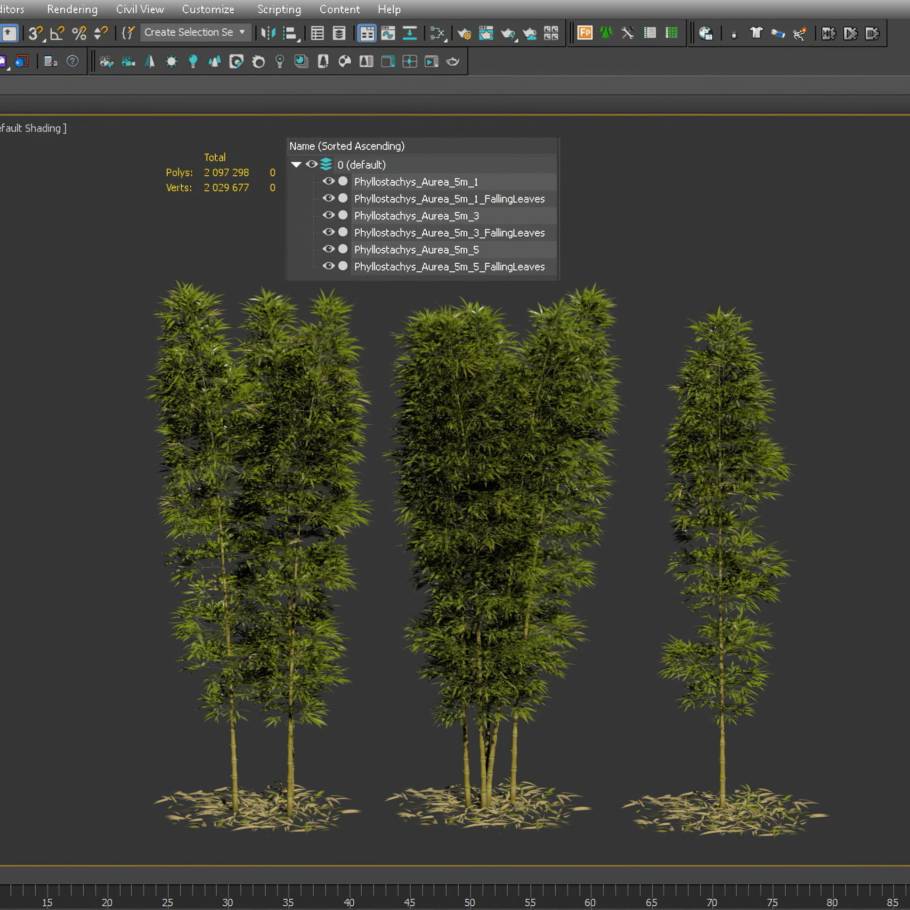910x910 pixels.
Task: Toggle the 3D Snaps icon
Action: [35, 33]
